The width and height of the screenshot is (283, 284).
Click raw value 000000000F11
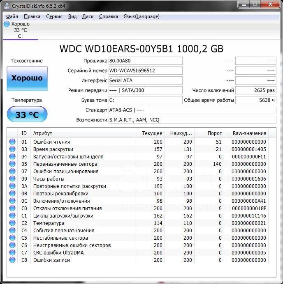coord(249,157)
